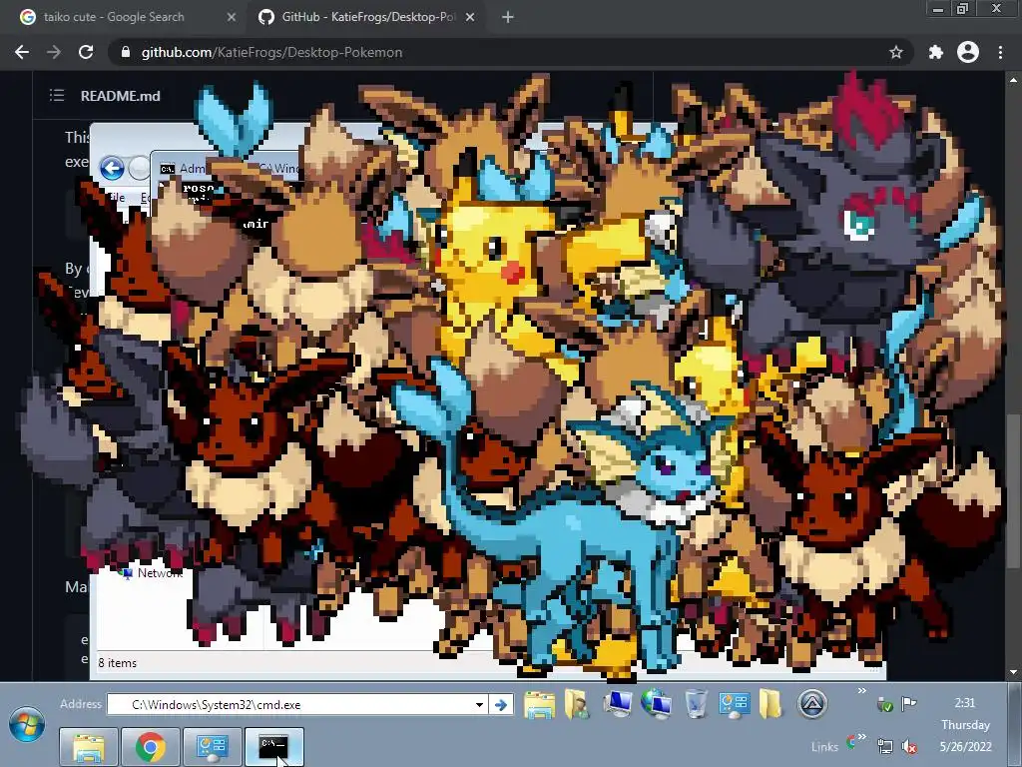
Task: Open Chrome extensions puzzle icon
Action: tap(936, 52)
